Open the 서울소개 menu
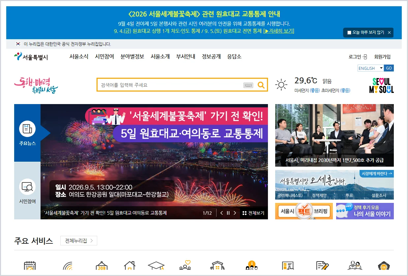Image resolution: width=408 pixels, height=276 pixels. pos(160,57)
